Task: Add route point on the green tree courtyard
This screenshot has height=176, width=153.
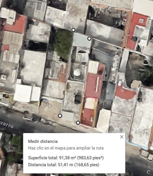Action: [63, 44]
